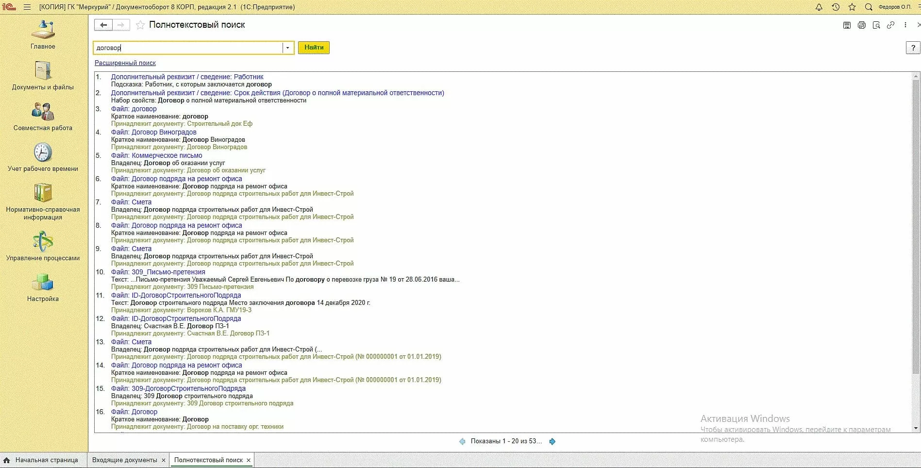This screenshot has height=468, width=921.
Task: Click into the search field containing 'договор'
Action: (188, 48)
